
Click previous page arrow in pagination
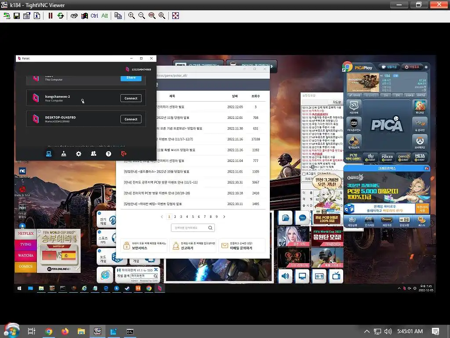coord(162,217)
